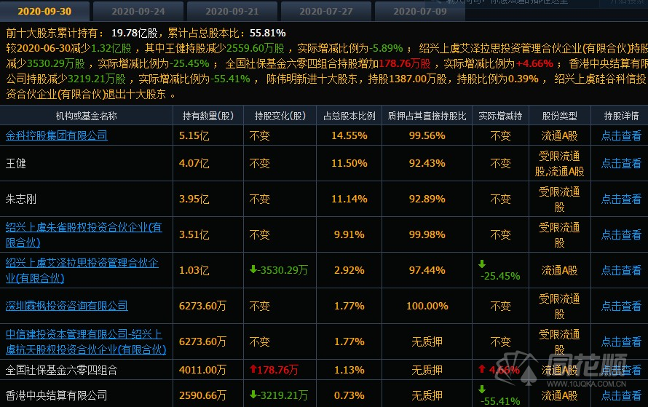This screenshot has height=407, width=648.
Task: Click the 股份类型 column header
Action: (560, 116)
